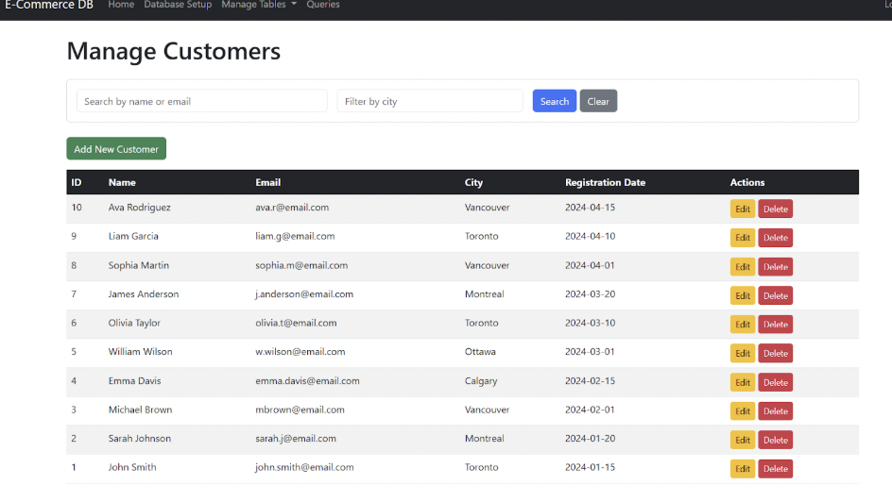Viewport: 892px width, 502px height.
Task: Go to the Home nav link
Action: pyautogui.click(x=121, y=5)
